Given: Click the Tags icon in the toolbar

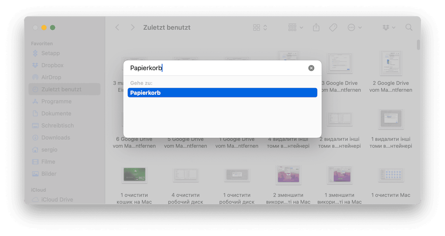Looking at the screenshot, I should [333, 28].
